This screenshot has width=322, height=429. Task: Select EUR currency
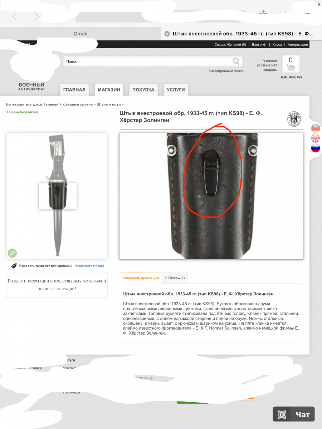pyautogui.click(x=284, y=77)
